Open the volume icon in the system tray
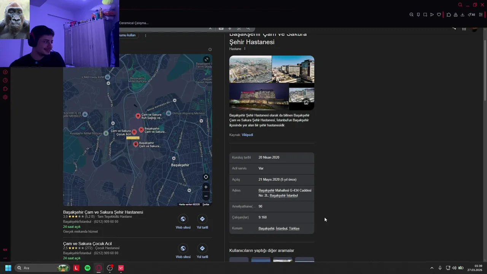The height and width of the screenshot is (274, 487). (x=454, y=268)
